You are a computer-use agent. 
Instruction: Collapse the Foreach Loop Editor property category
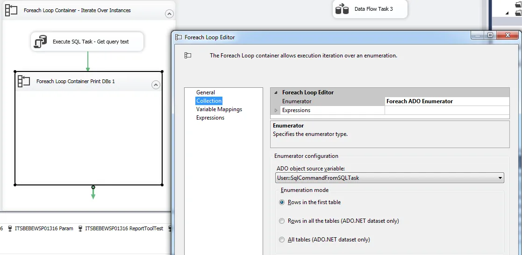[x=276, y=92]
